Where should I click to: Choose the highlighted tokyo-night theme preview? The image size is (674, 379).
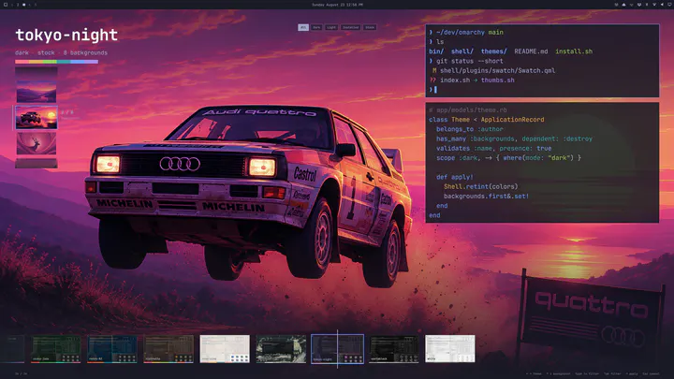[337, 349]
